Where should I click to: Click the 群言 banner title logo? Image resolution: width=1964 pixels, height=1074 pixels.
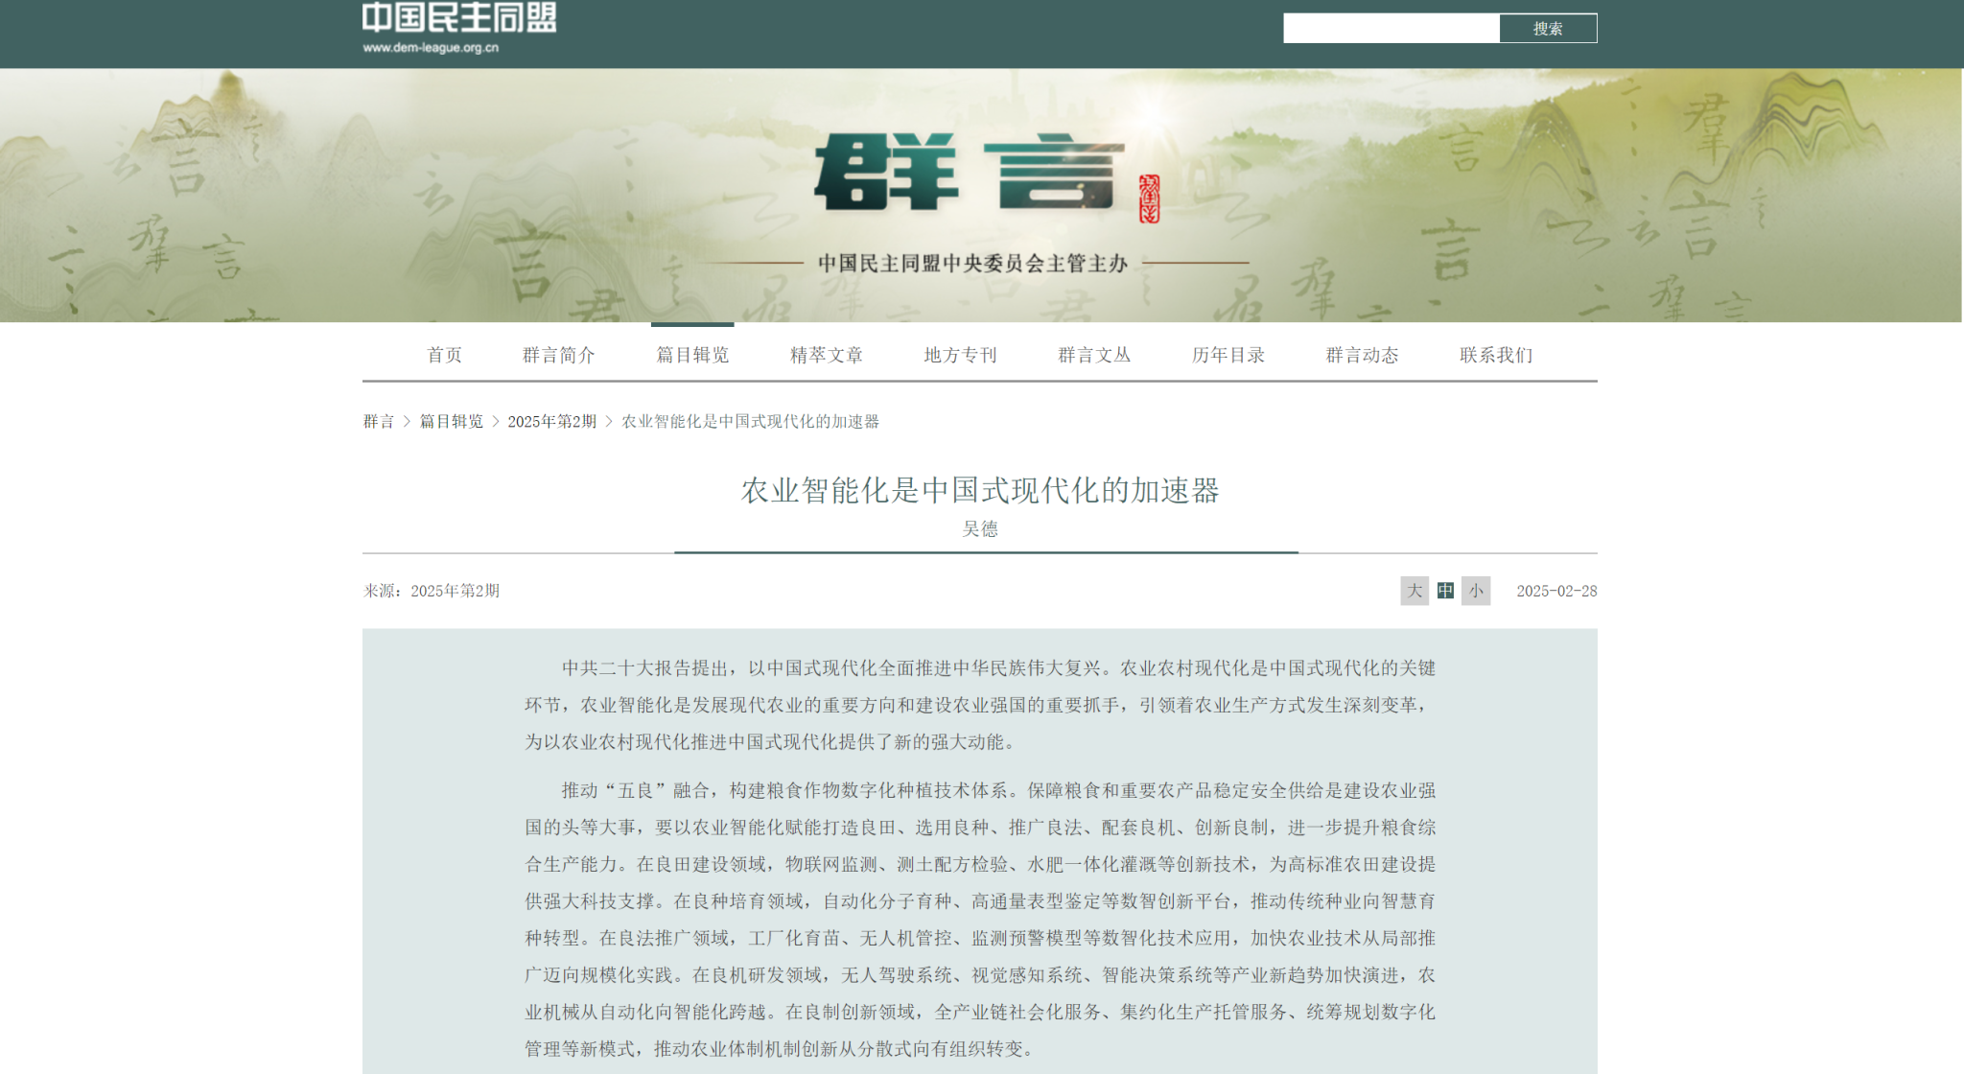pyautogui.click(x=969, y=173)
